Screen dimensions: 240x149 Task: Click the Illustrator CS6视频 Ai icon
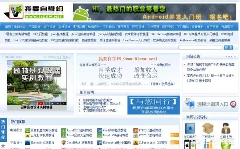[x=136, y=143]
